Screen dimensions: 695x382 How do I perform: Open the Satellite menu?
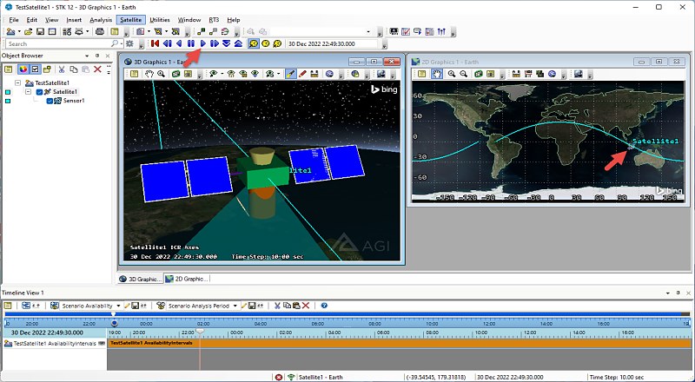click(x=131, y=20)
